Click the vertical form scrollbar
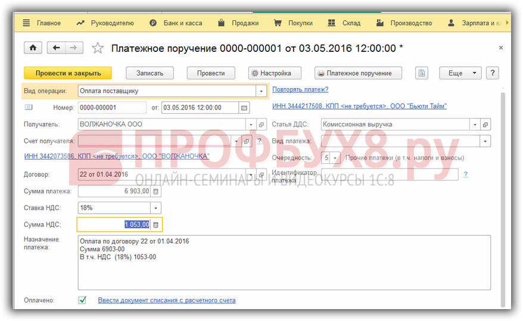 pos(503,200)
